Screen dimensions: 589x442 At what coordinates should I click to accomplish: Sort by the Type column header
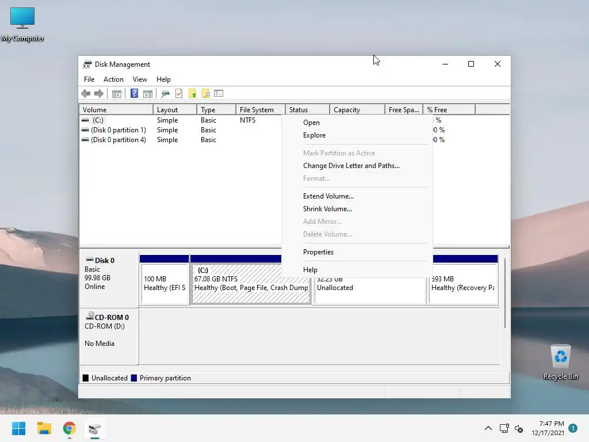point(216,110)
